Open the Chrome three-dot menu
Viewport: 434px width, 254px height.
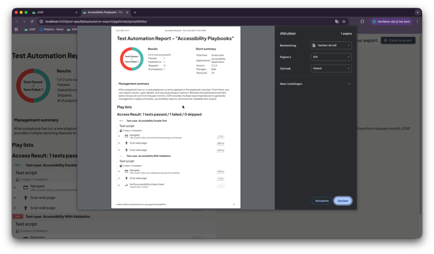coord(417,21)
